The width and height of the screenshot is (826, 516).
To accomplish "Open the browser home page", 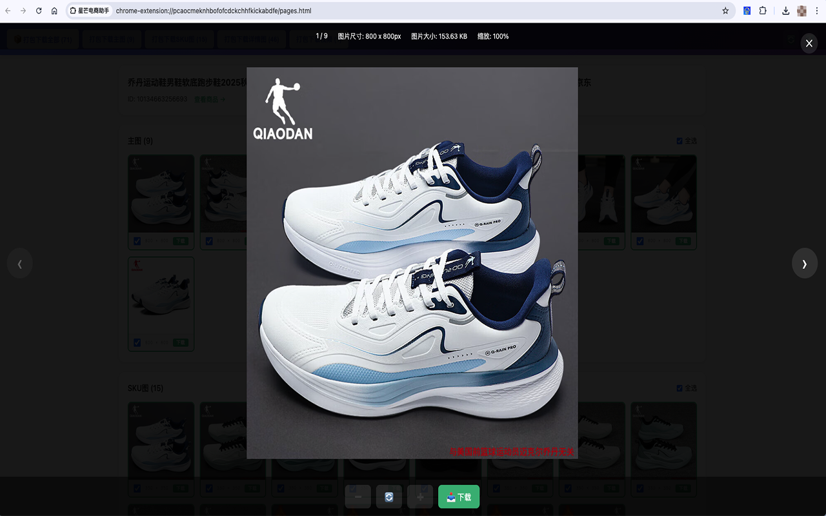I will [54, 11].
